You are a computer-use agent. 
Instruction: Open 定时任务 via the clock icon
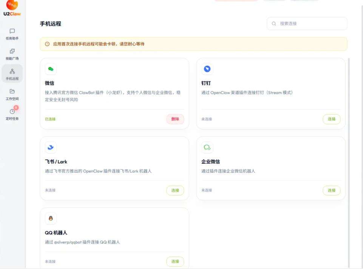click(12, 112)
